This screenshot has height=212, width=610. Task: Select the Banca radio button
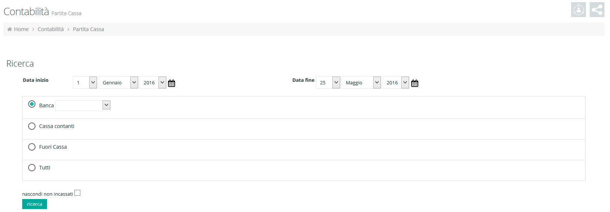point(32,104)
